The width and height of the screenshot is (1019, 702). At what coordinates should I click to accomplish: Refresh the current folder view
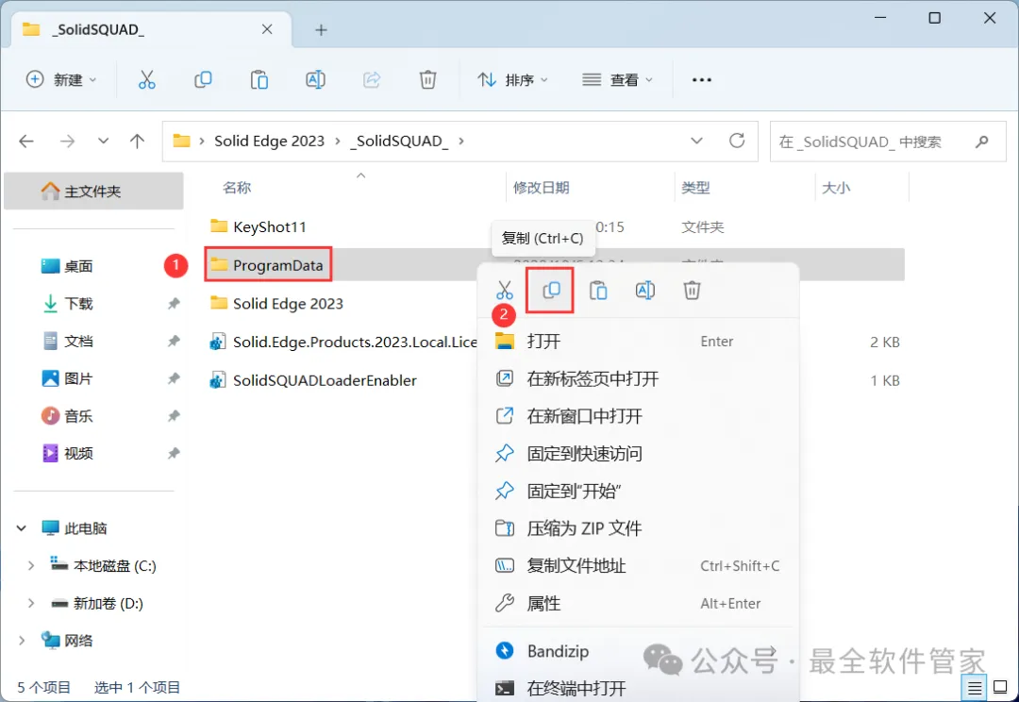[x=737, y=141]
